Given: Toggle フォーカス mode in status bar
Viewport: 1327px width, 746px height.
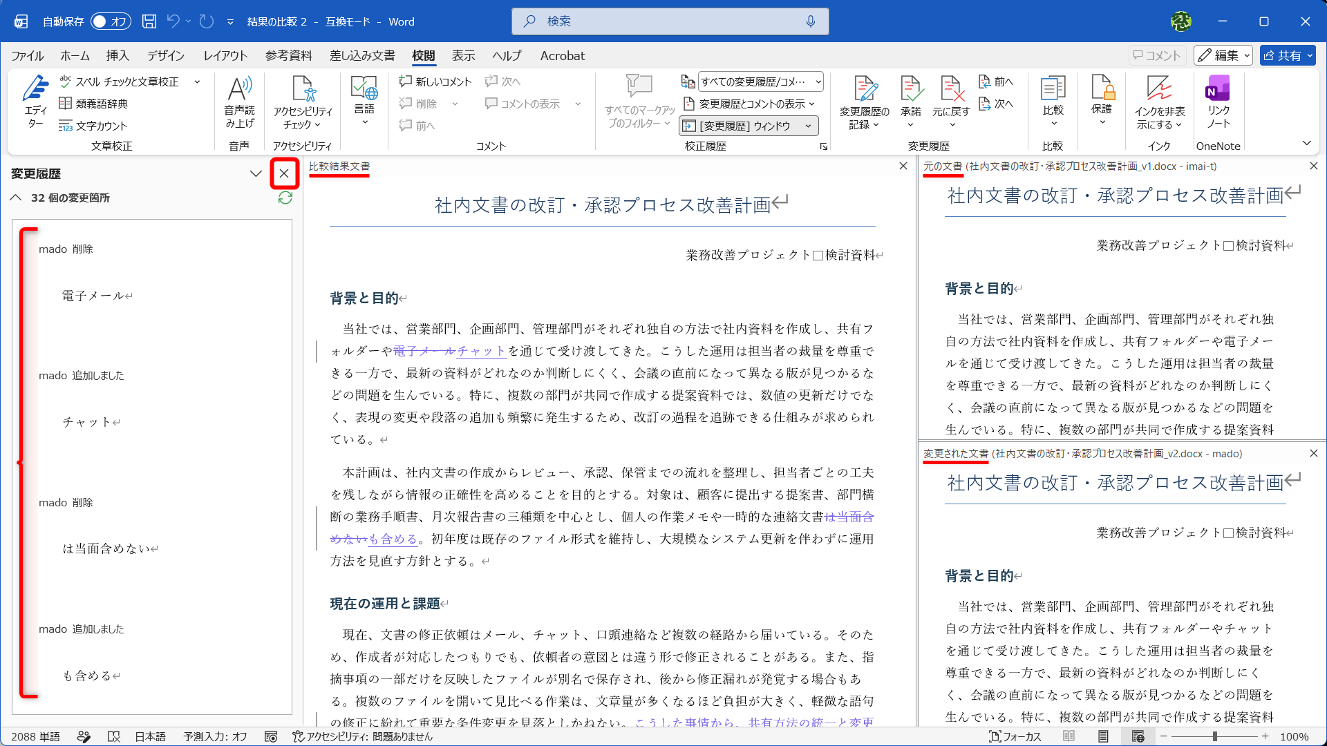Looking at the screenshot, I should [1015, 736].
